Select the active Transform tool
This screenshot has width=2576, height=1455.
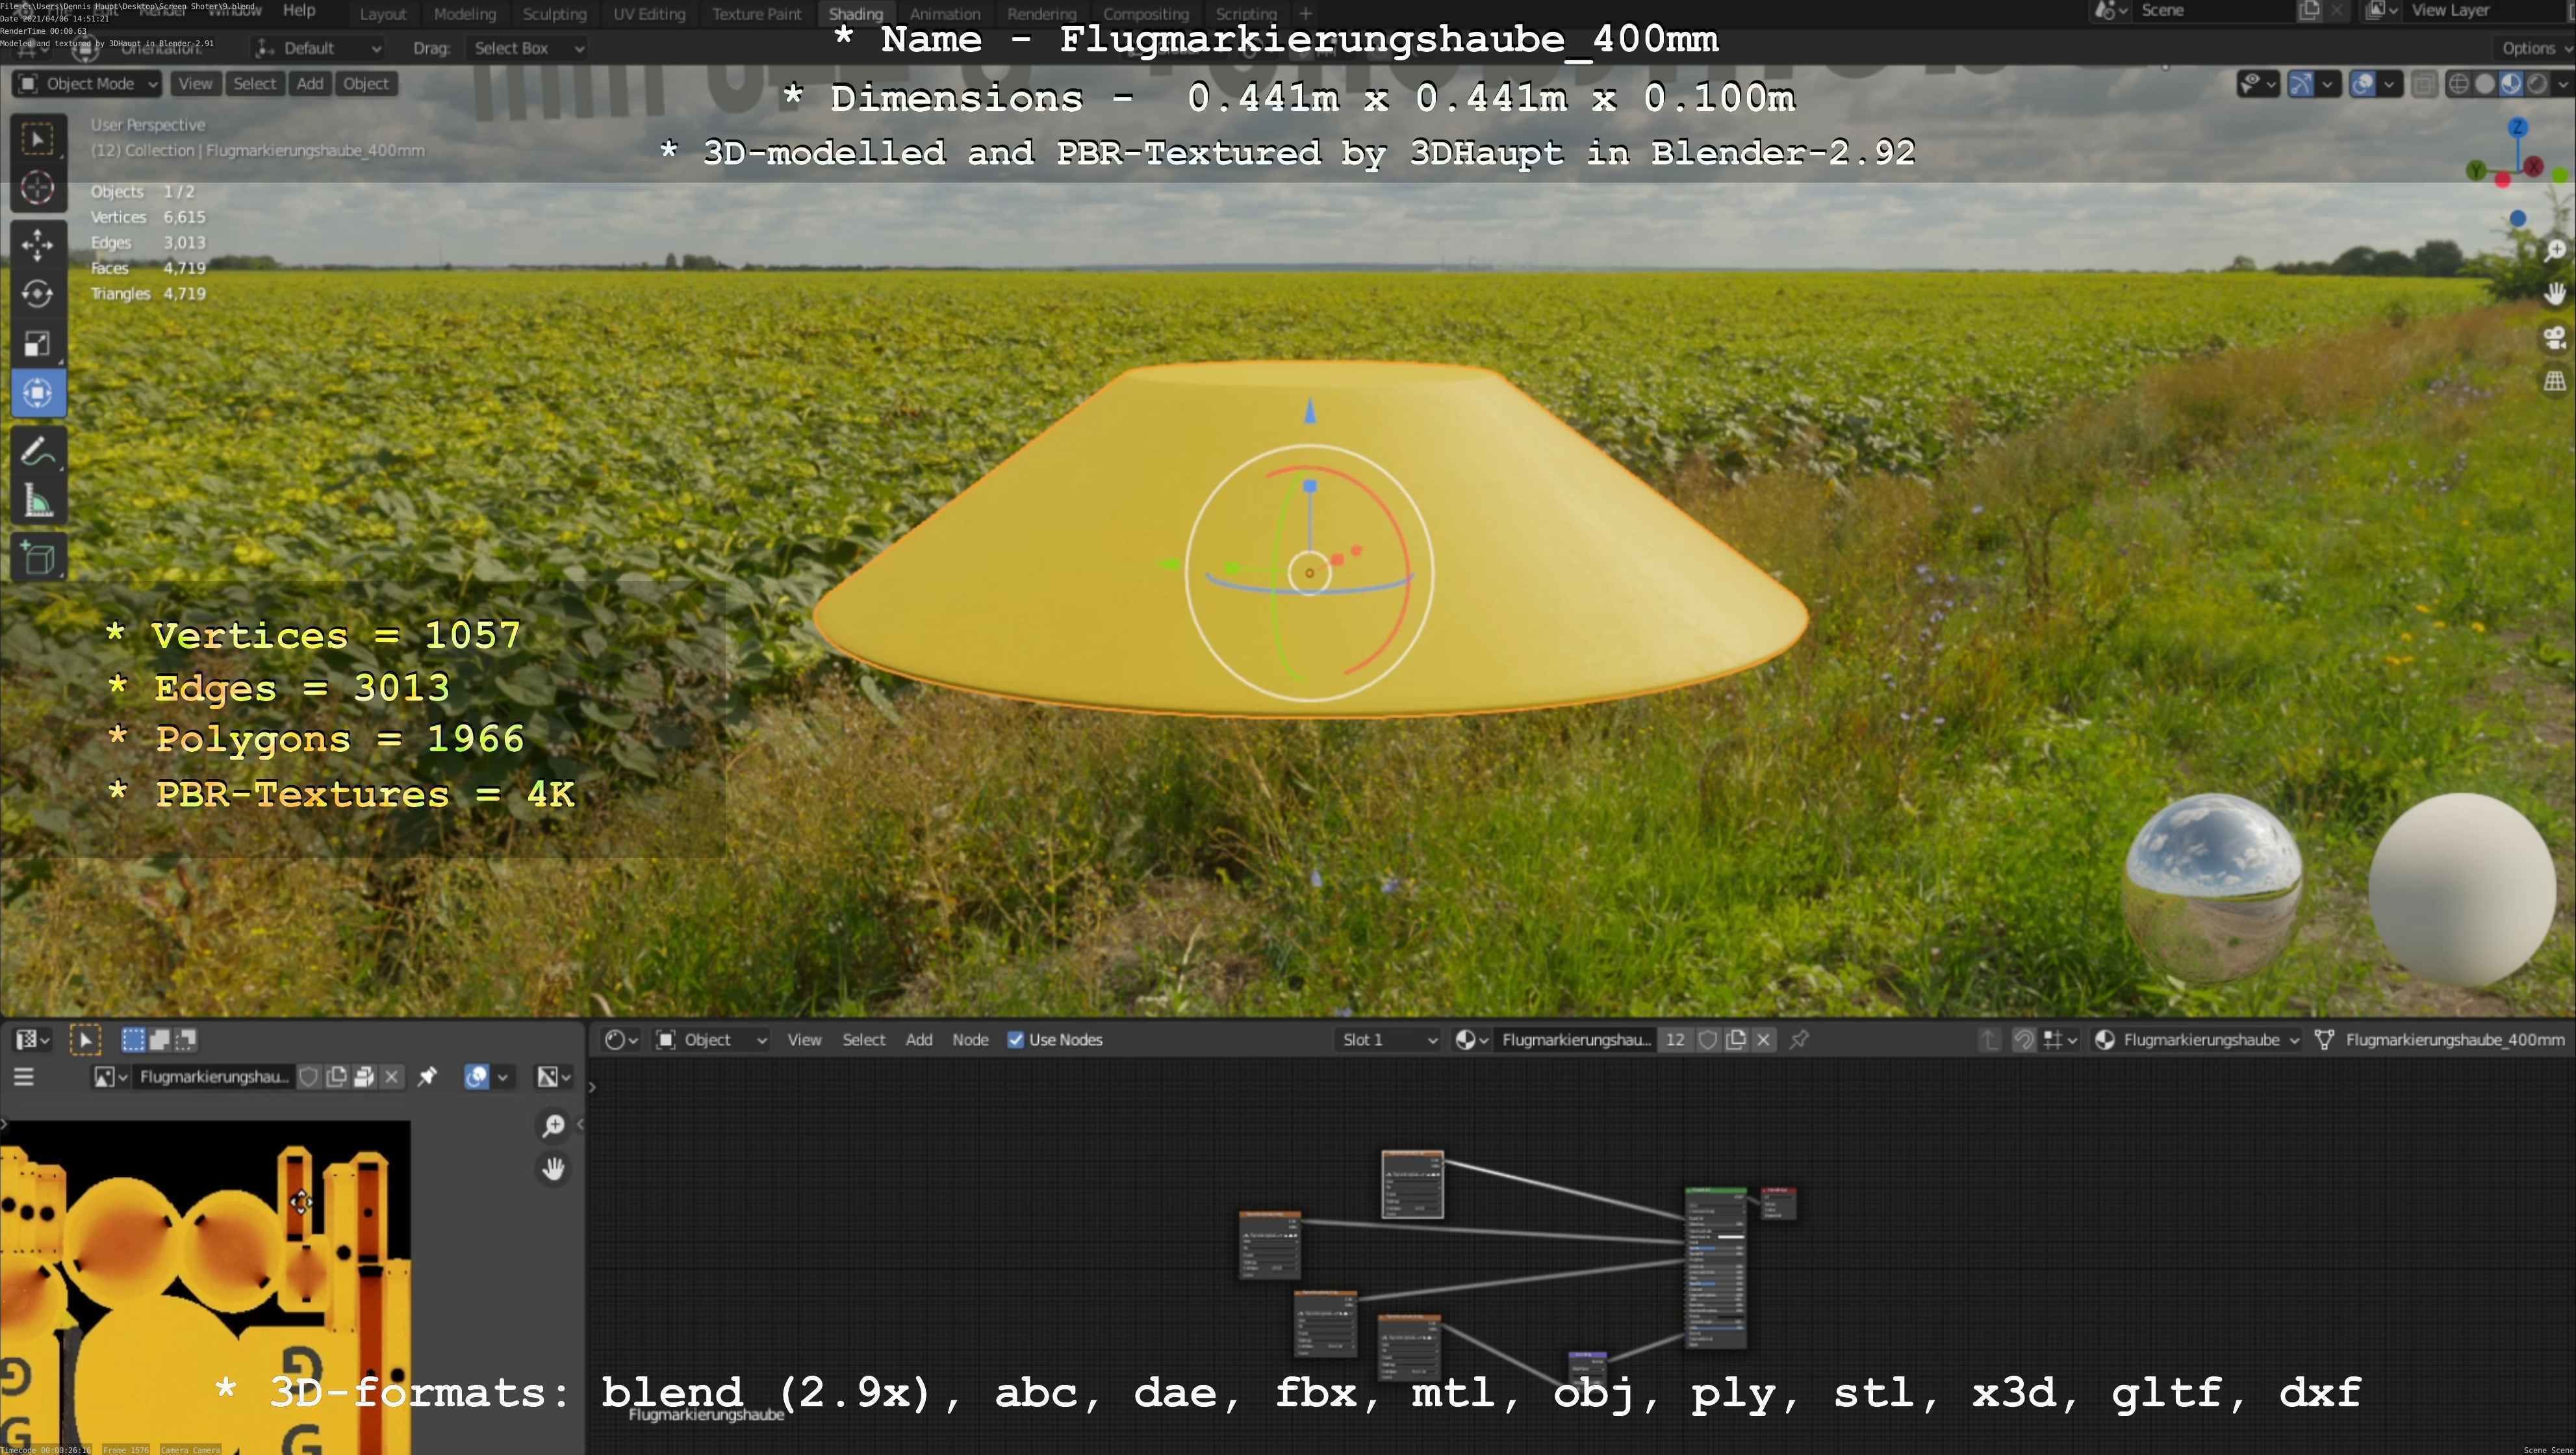[38, 393]
